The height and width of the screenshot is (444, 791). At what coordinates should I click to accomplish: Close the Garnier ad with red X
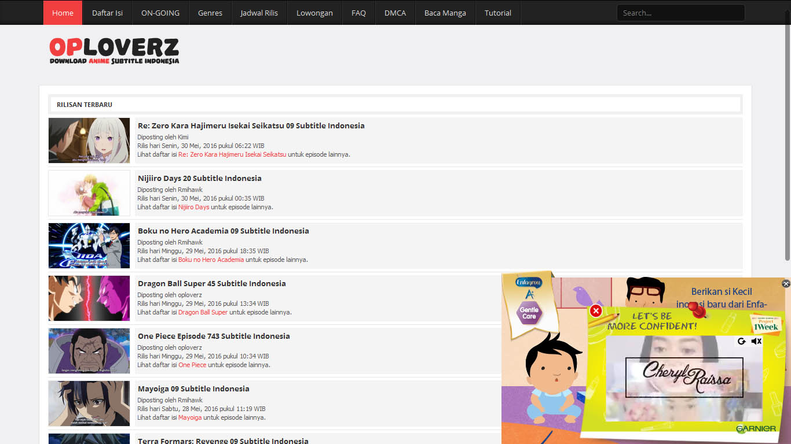click(596, 311)
